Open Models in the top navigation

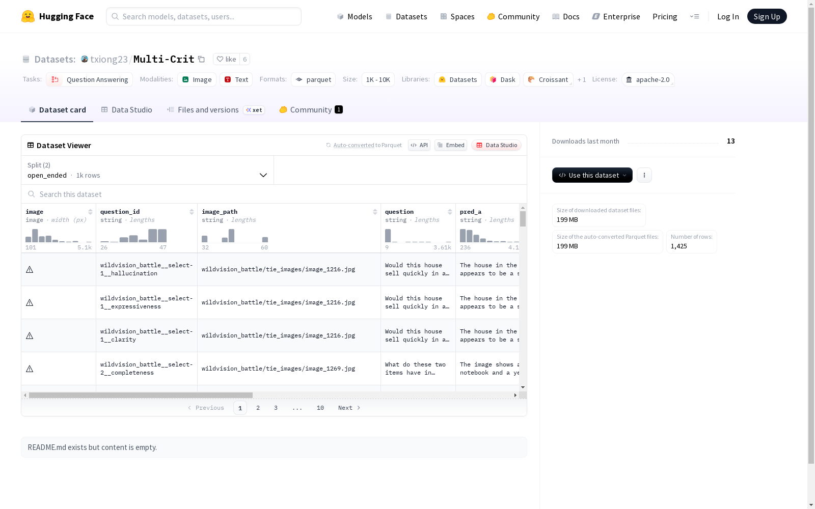pos(355,16)
